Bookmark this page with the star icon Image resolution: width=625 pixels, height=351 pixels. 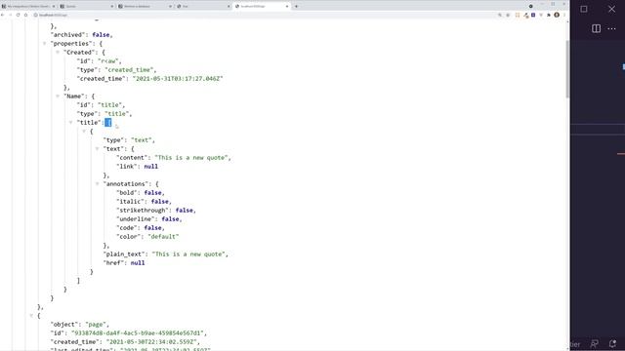coord(508,15)
